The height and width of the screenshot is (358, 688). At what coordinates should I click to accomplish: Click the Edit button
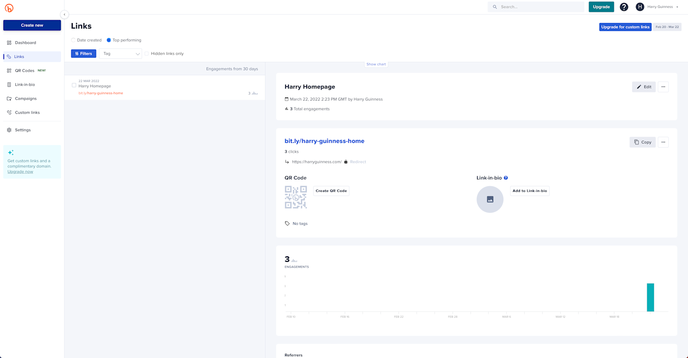click(644, 87)
